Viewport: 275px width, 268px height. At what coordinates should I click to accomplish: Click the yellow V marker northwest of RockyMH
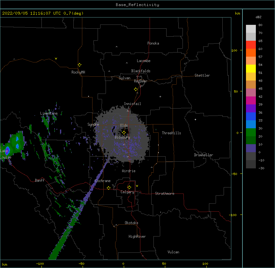[x=56, y=59]
